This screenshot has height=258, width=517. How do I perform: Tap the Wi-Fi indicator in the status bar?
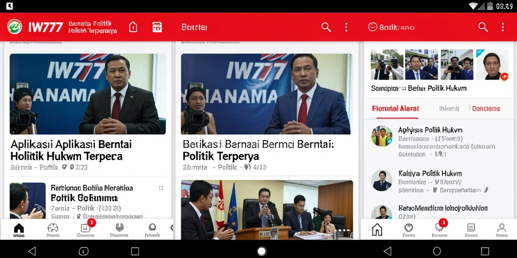pos(474,6)
